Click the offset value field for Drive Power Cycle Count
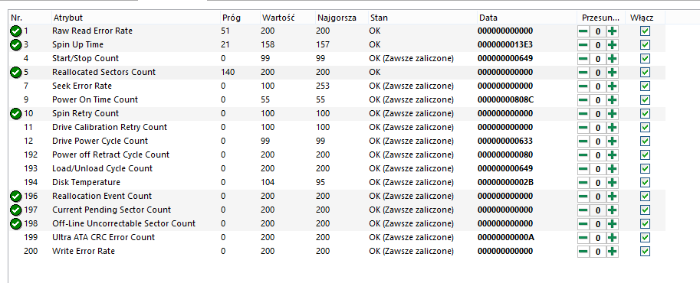Image resolution: width=700 pixels, height=283 pixels. click(598, 141)
